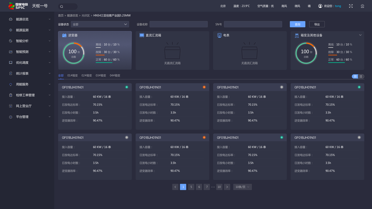Screen dimensions: 372x209
Task: Select the 02#箱变 tab
Action: (86, 76)
